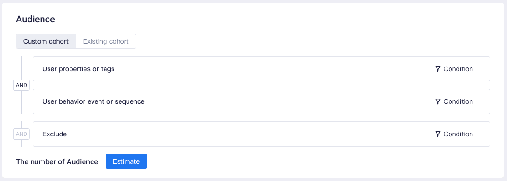The image size is (507, 181).
Task: Click the blue Estimate button
Action: coord(126,161)
